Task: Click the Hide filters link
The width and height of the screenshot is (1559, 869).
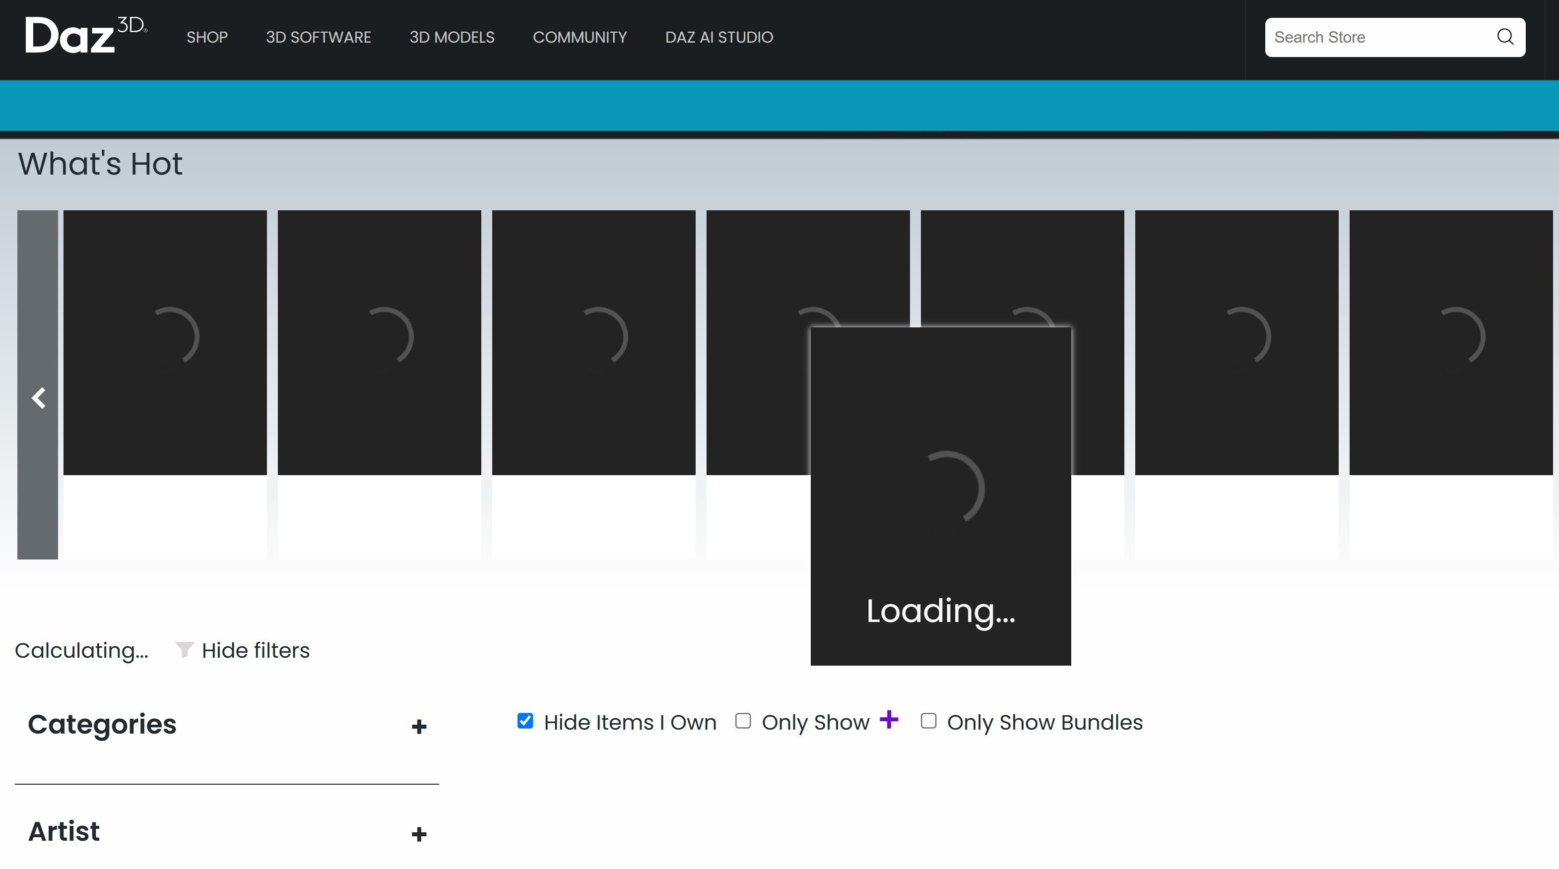Action: coord(255,651)
